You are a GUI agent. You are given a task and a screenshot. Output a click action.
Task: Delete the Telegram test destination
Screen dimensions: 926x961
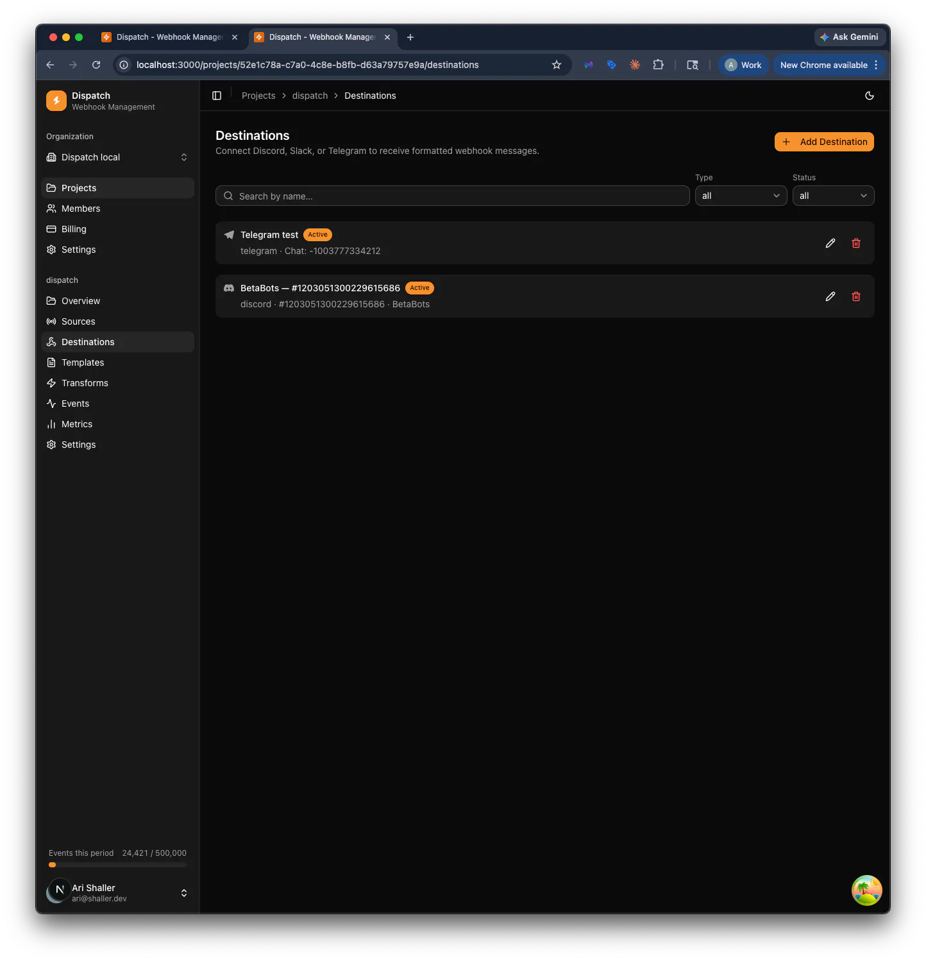point(856,243)
